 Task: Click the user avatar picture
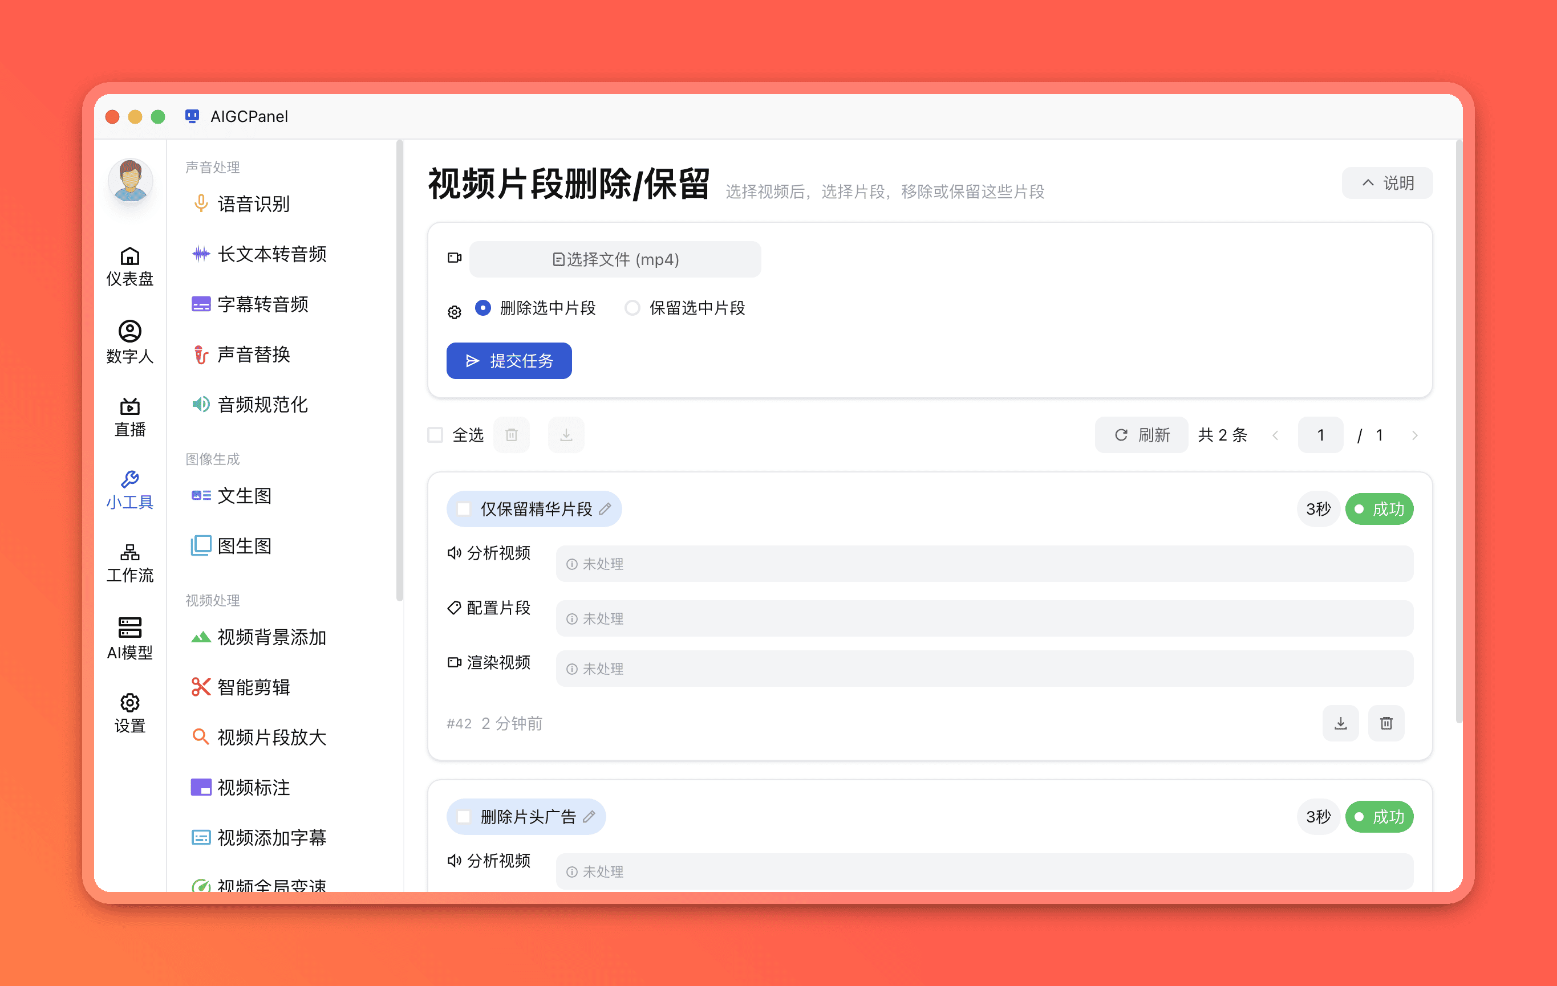tap(130, 181)
